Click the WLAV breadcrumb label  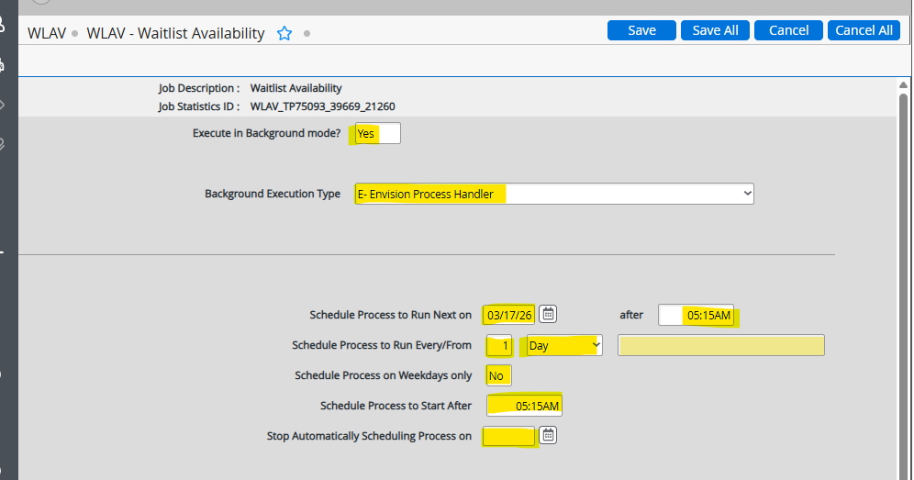[x=47, y=33]
